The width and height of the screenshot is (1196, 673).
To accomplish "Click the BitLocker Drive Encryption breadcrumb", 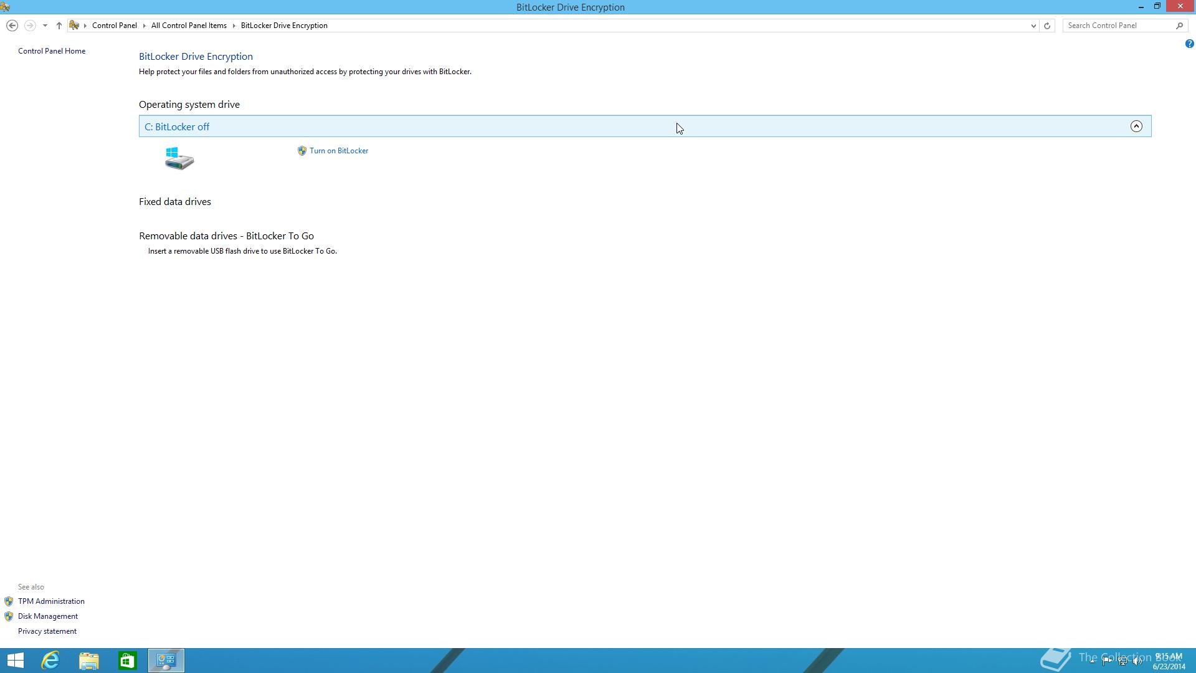I will (x=284, y=26).
